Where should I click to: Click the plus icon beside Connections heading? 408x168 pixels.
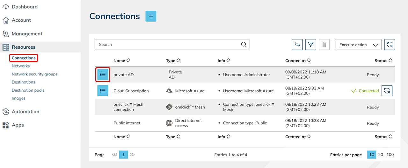coord(151,16)
